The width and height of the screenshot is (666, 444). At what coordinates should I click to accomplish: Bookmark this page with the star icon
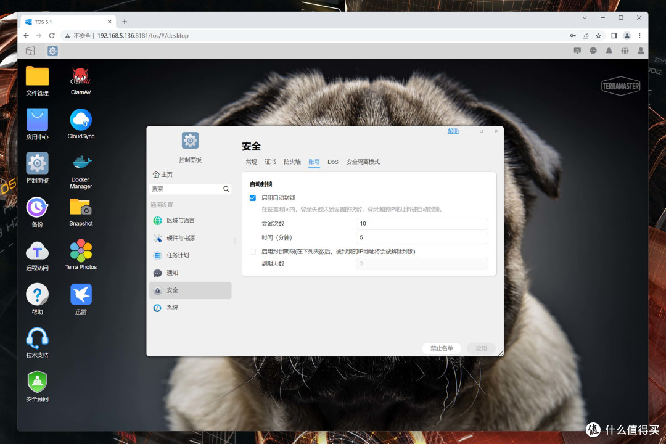[598, 36]
